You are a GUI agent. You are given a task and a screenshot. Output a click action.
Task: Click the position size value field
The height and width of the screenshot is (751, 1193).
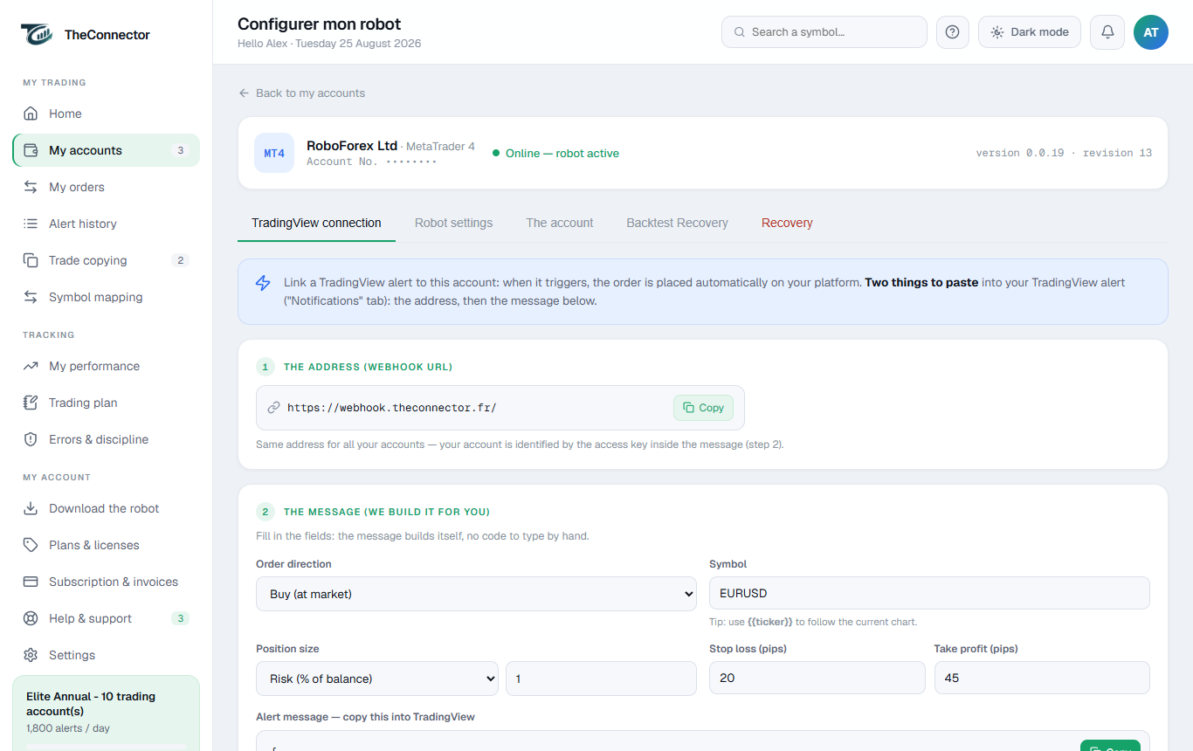pos(601,679)
